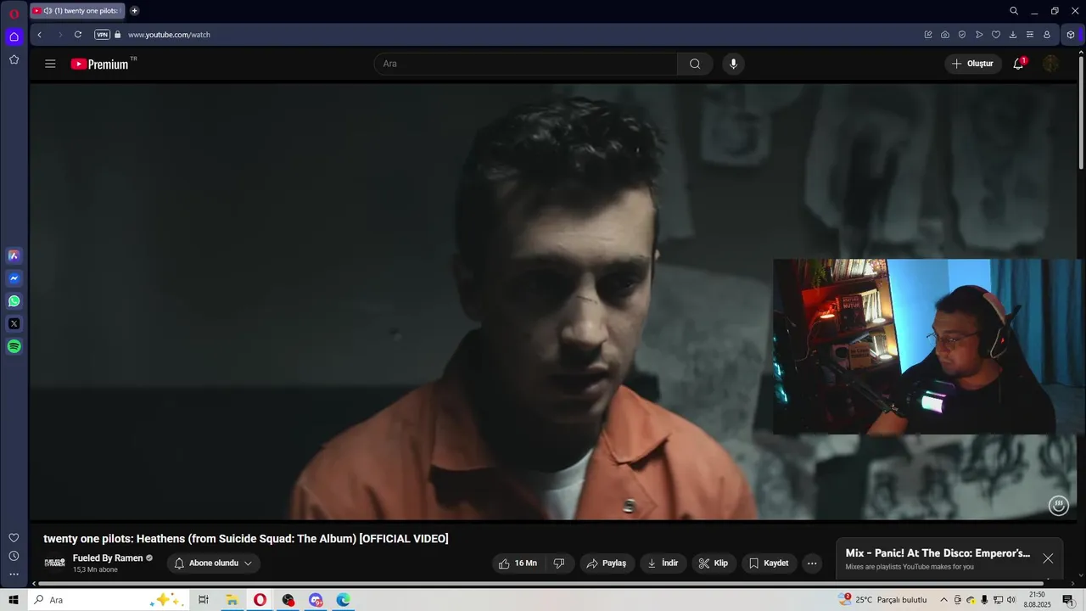Image resolution: width=1086 pixels, height=611 pixels.
Task: Open Fueled By Ramen channel name link
Action: pos(108,558)
